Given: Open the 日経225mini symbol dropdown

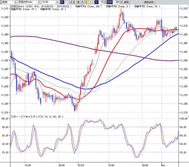Looking at the screenshot, I should click(x=39, y=2).
